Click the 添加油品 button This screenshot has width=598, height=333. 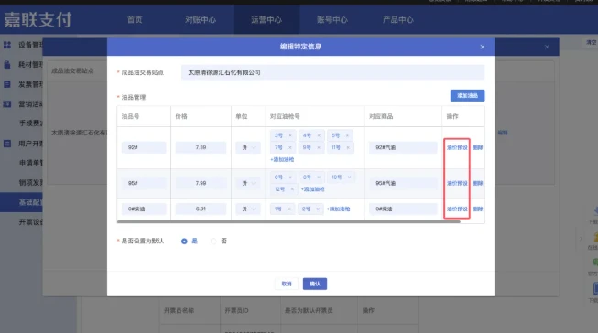click(x=468, y=96)
